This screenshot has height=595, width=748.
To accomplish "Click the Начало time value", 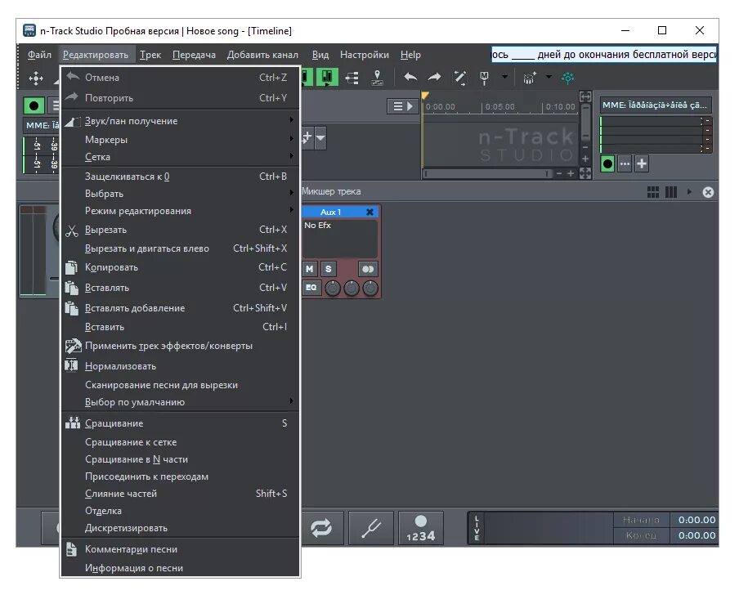I will [696, 520].
